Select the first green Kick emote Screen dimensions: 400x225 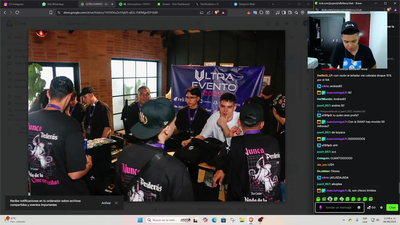coord(318,199)
